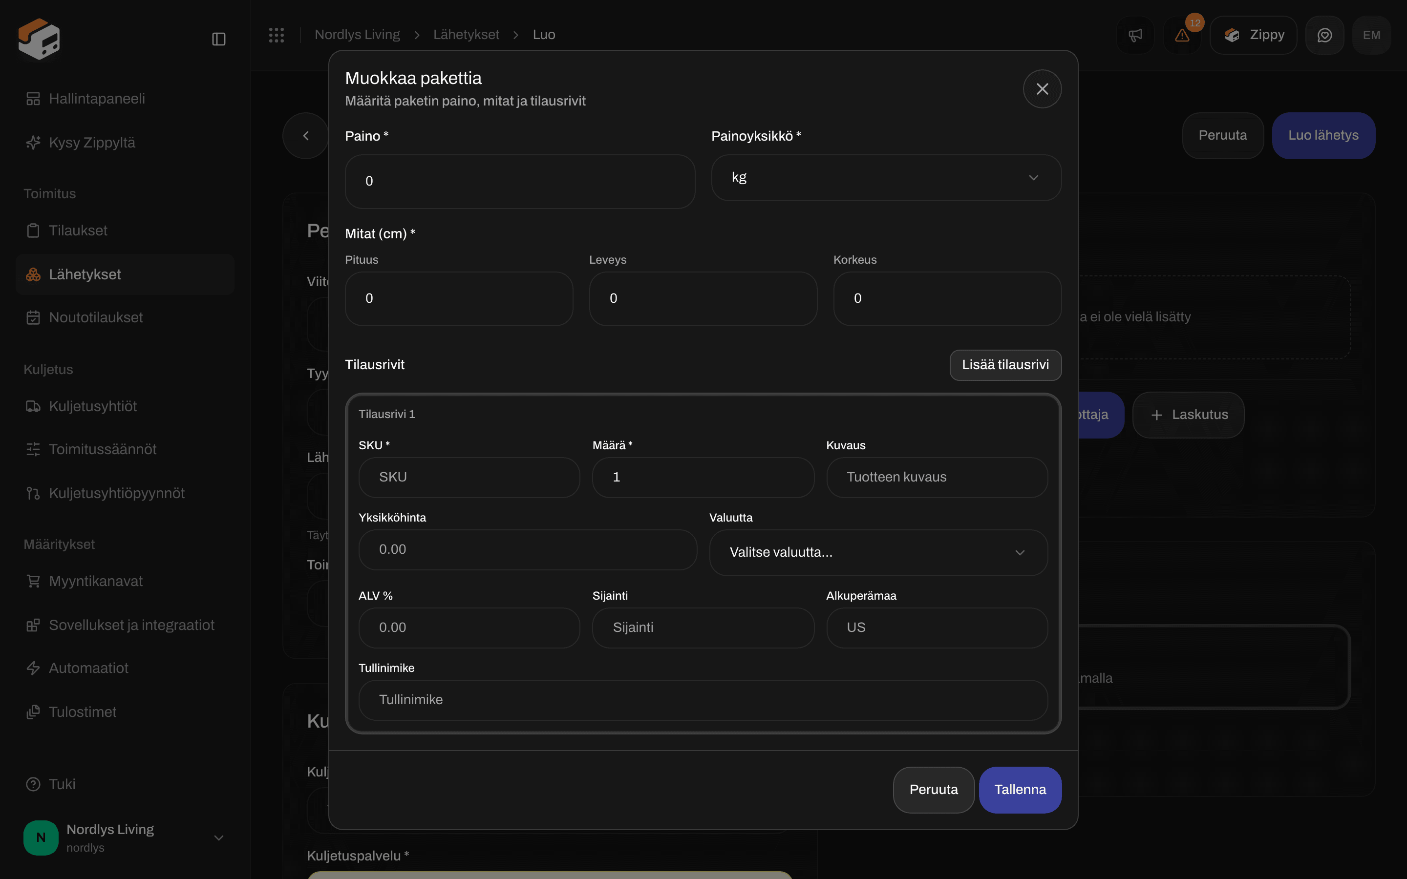Go to Tilaukset in the sidebar
Image resolution: width=1407 pixels, height=879 pixels.
125,231
